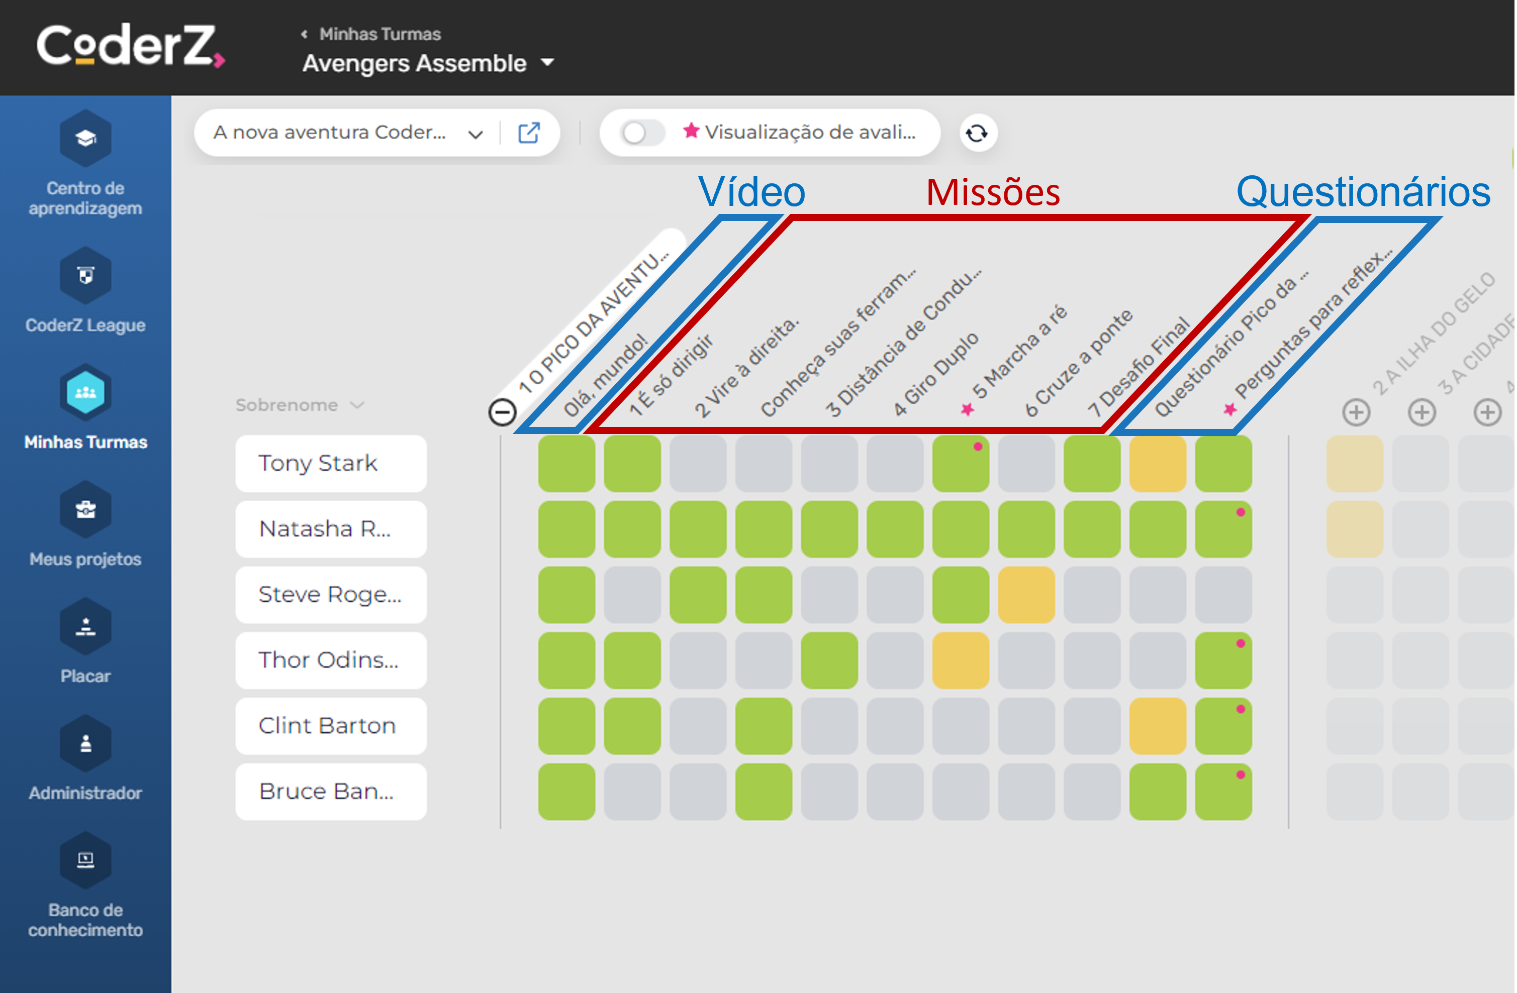Click the Conheça suas ferram... column header

[838, 342]
